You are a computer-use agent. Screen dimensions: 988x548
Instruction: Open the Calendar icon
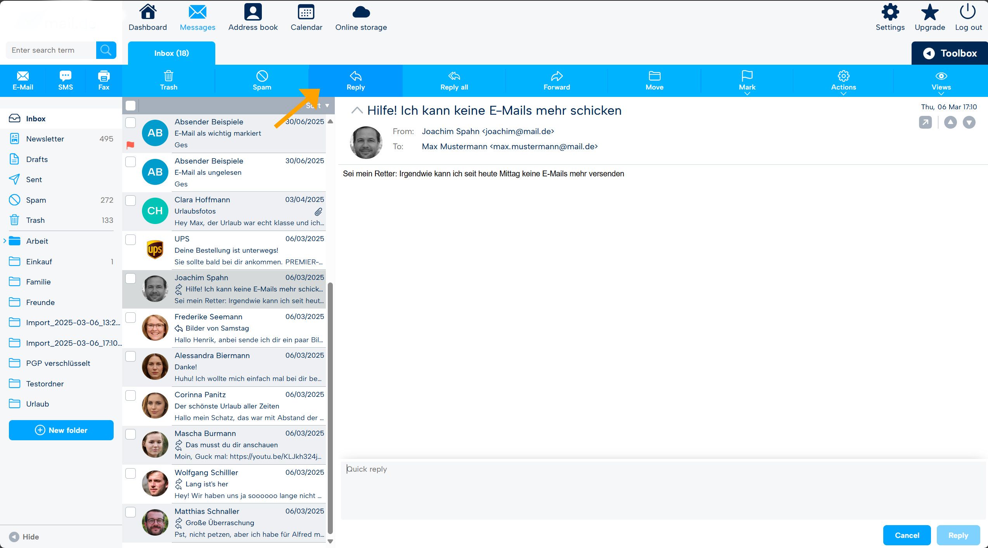[x=306, y=12]
